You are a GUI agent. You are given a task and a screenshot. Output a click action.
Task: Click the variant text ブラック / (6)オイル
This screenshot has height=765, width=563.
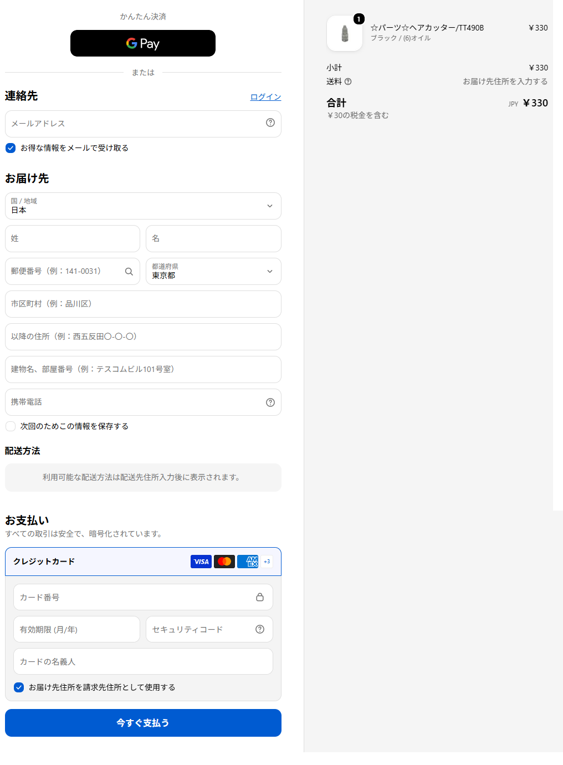pyautogui.click(x=401, y=38)
